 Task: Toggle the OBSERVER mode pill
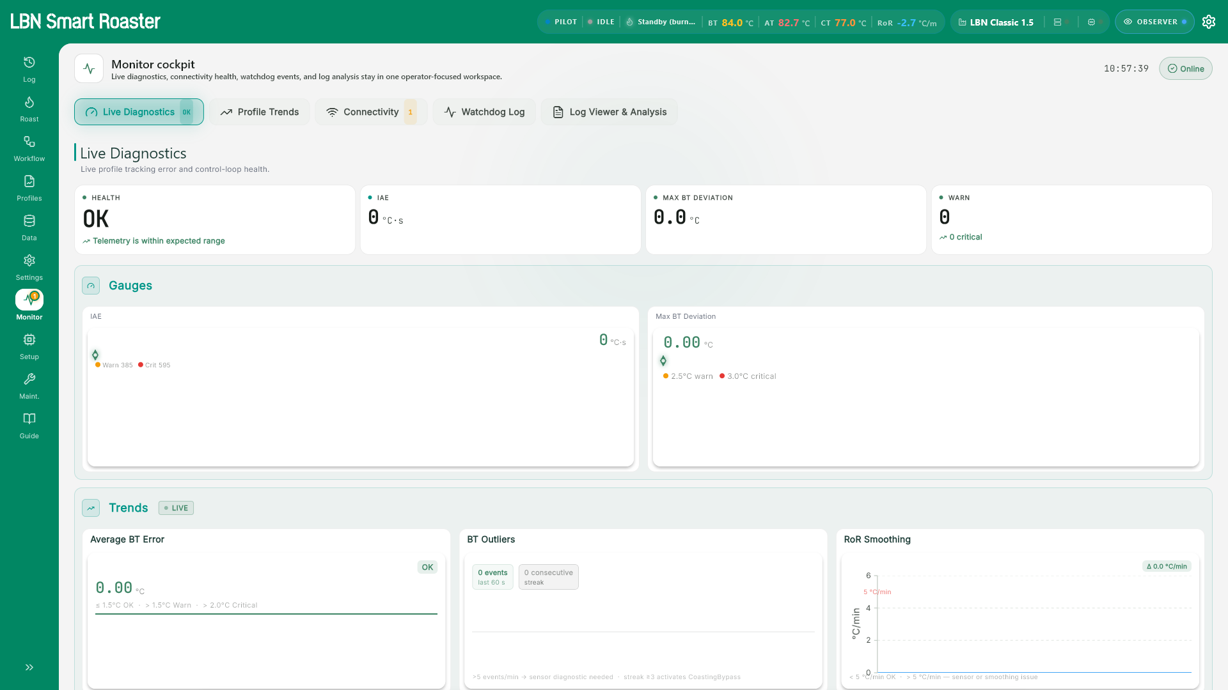[1154, 22]
